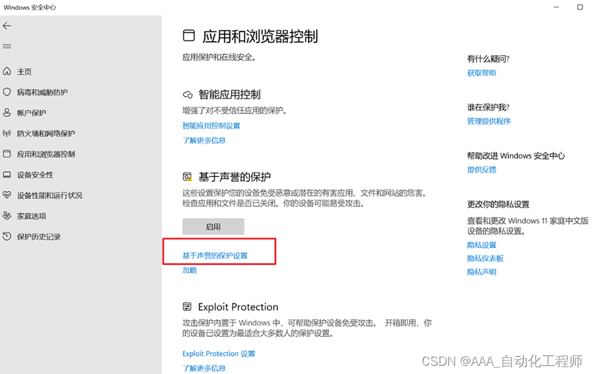593x374 pixels.
Task: Click the laptop icon for 设备安全性
Action: click(x=7, y=175)
